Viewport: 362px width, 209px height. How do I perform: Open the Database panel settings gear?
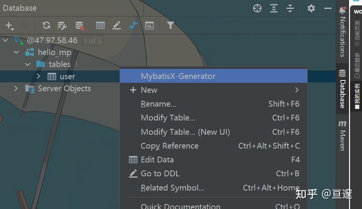pyautogui.click(x=311, y=8)
